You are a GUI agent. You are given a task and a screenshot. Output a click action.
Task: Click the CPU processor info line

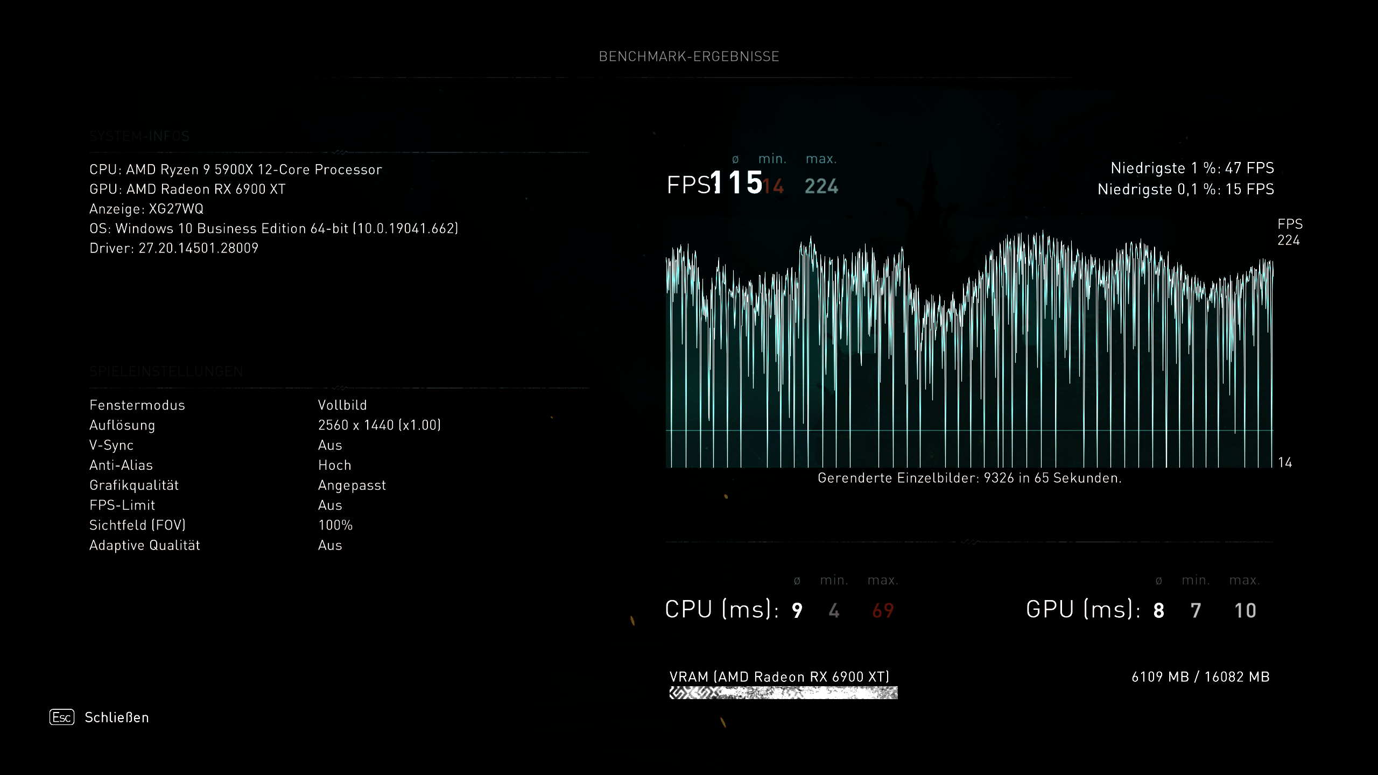click(236, 170)
